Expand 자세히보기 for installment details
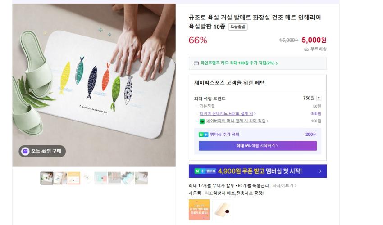 click(284, 185)
